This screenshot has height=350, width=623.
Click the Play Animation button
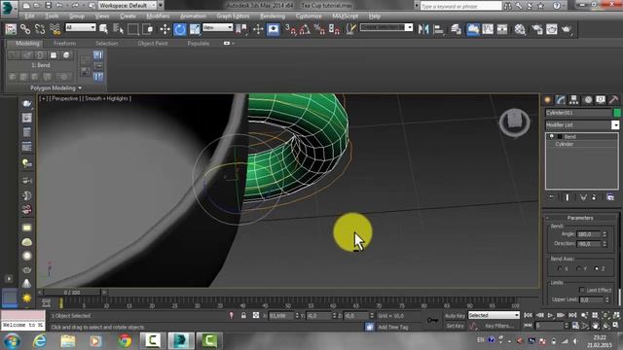tap(550, 315)
